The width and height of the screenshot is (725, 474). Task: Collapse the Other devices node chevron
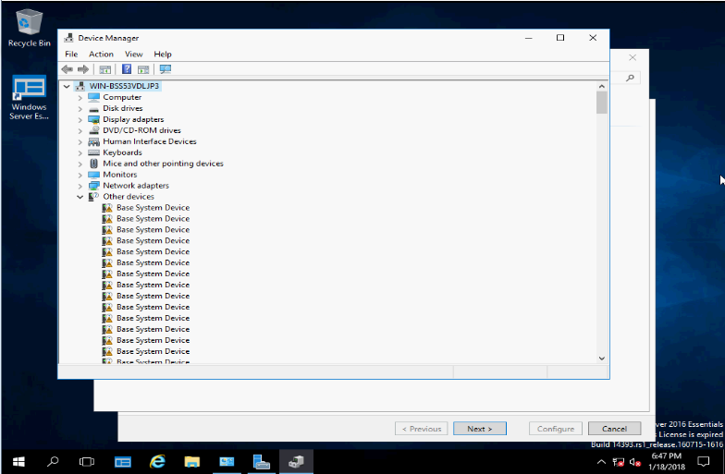pyautogui.click(x=80, y=197)
